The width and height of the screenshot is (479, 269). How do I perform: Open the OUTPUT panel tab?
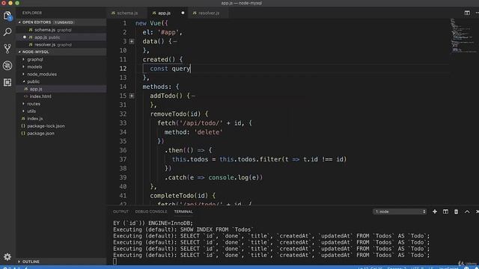120,211
